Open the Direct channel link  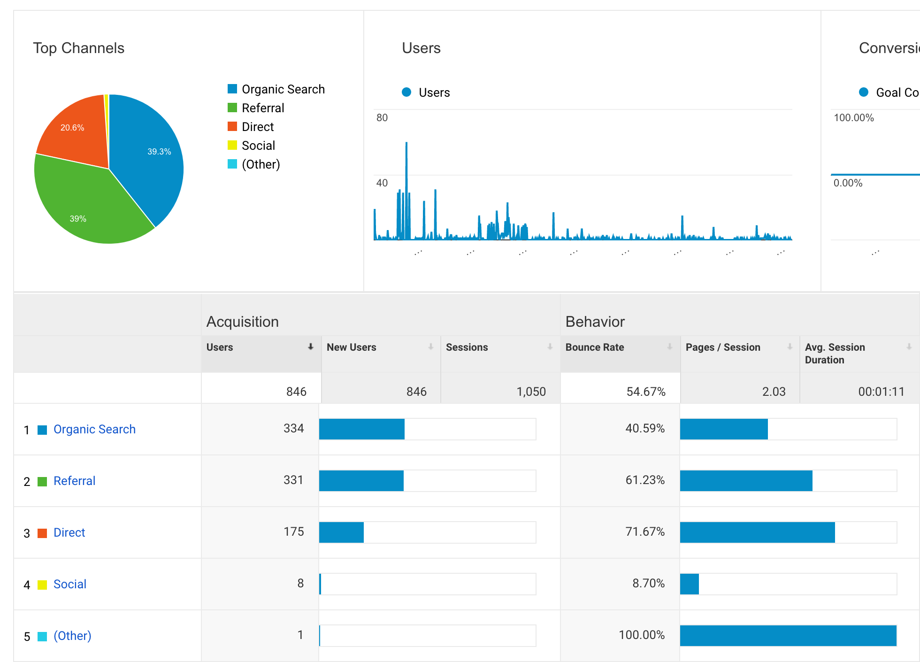click(69, 532)
